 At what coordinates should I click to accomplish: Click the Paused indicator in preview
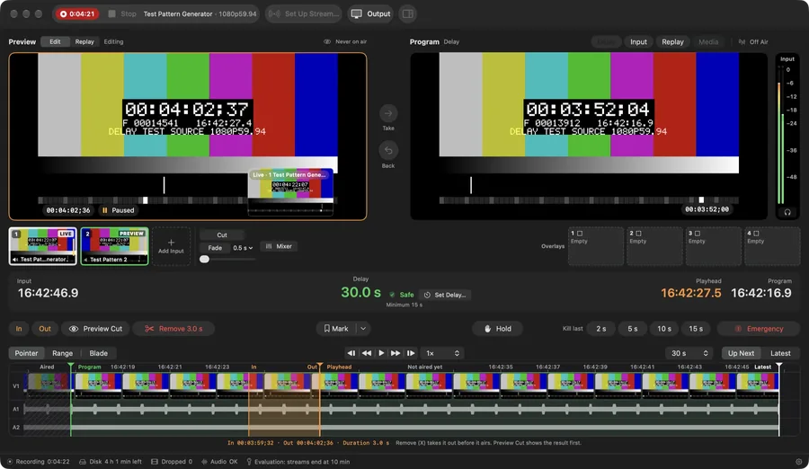pos(118,210)
